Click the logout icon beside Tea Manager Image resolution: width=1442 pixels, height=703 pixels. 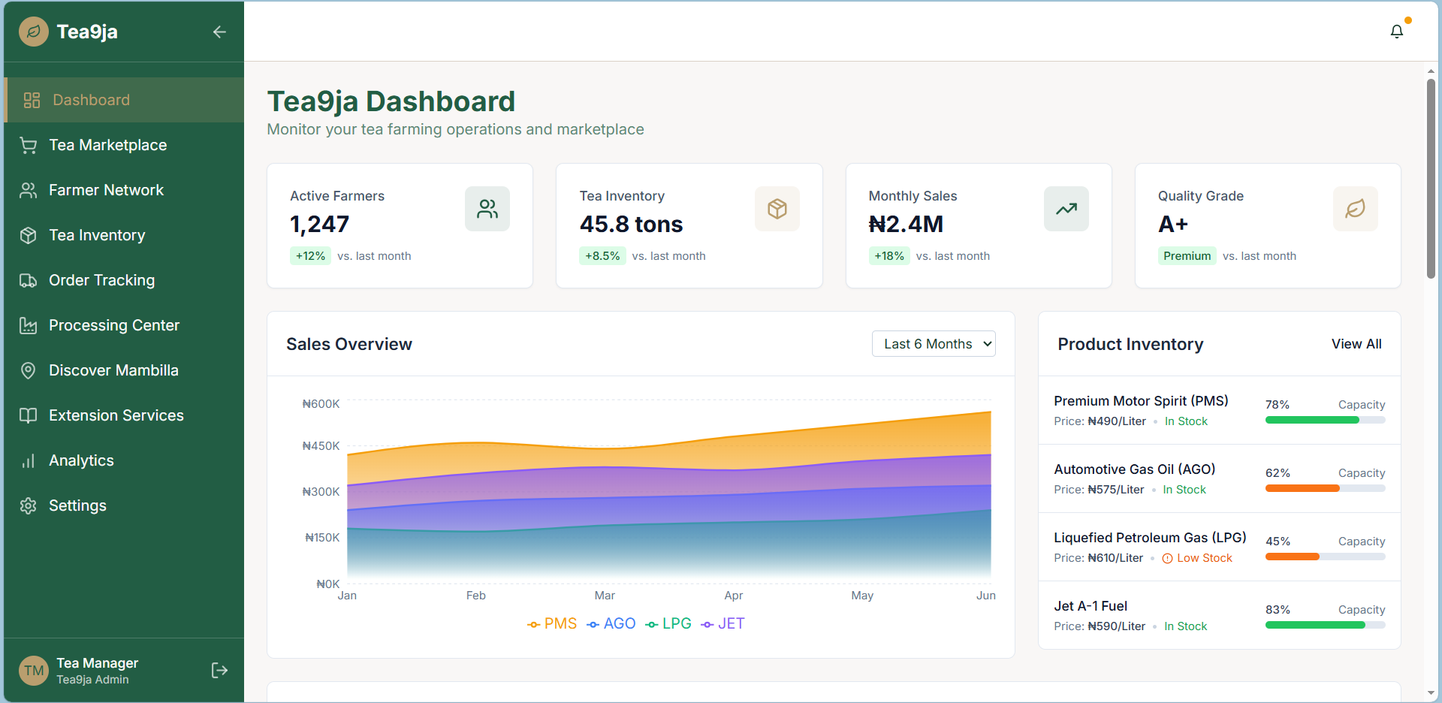pos(219,670)
